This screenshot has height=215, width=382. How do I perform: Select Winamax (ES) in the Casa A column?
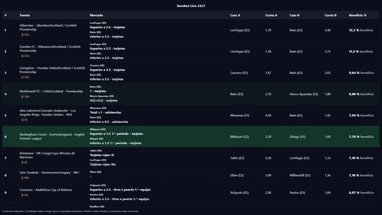click(240, 115)
